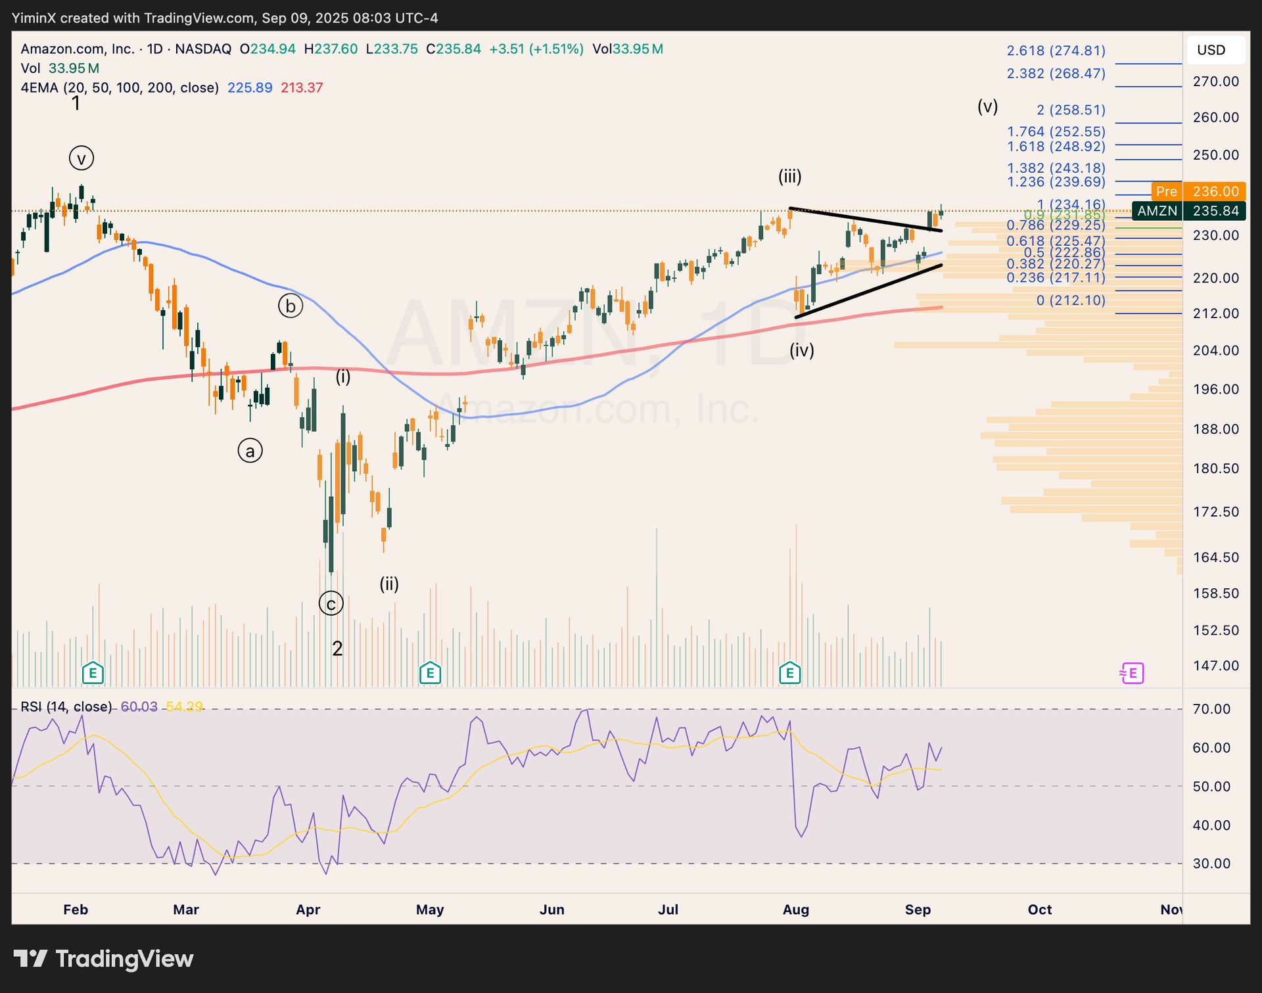Image resolution: width=1262 pixels, height=993 pixels.
Task: Click the 0 (212.10) Fibonacci level
Action: point(1070,300)
